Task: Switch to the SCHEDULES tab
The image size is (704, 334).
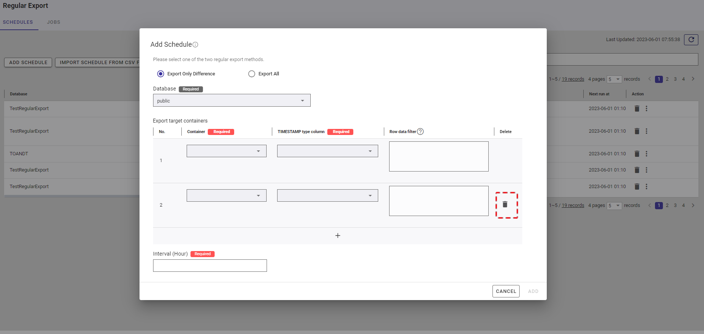Action: [18, 22]
